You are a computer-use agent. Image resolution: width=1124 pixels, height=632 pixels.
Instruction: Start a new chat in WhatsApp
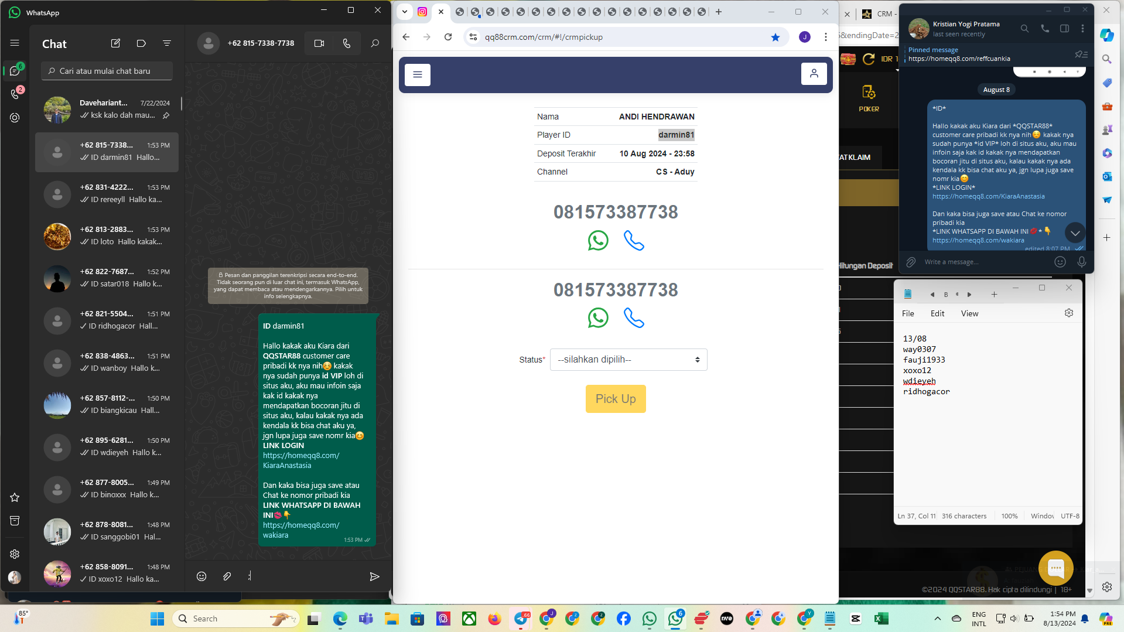click(115, 43)
